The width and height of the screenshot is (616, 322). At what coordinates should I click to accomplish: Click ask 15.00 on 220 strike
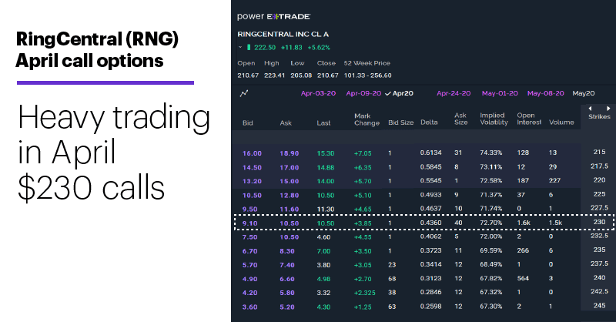coord(290,181)
